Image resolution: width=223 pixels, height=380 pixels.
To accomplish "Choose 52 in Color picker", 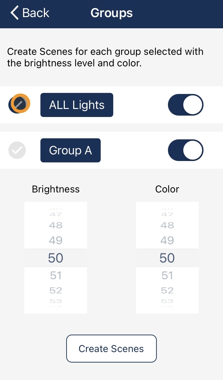I will 167,290.
